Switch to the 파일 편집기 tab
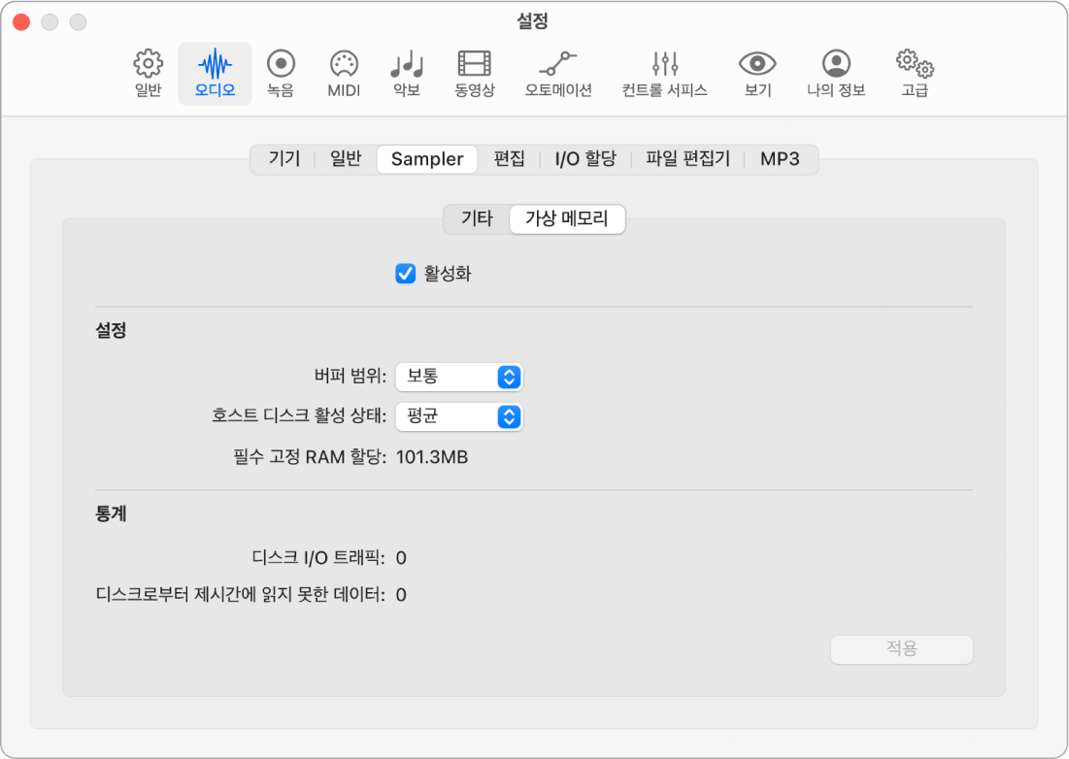This screenshot has width=1069, height=759. coord(687,159)
